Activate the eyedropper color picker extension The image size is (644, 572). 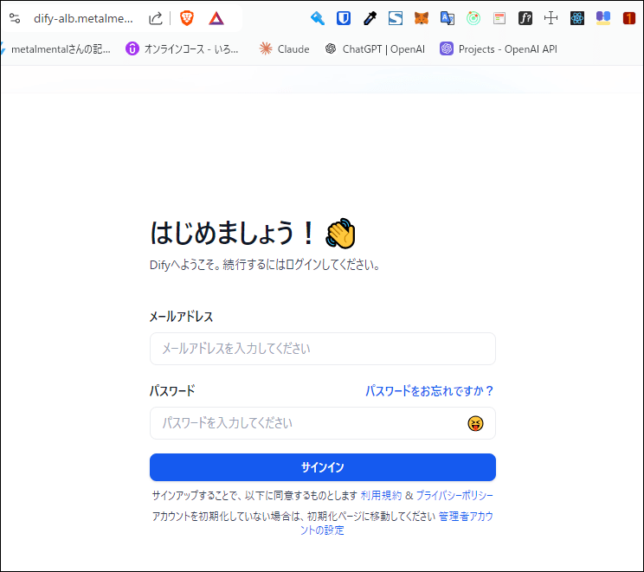click(x=370, y=18)
